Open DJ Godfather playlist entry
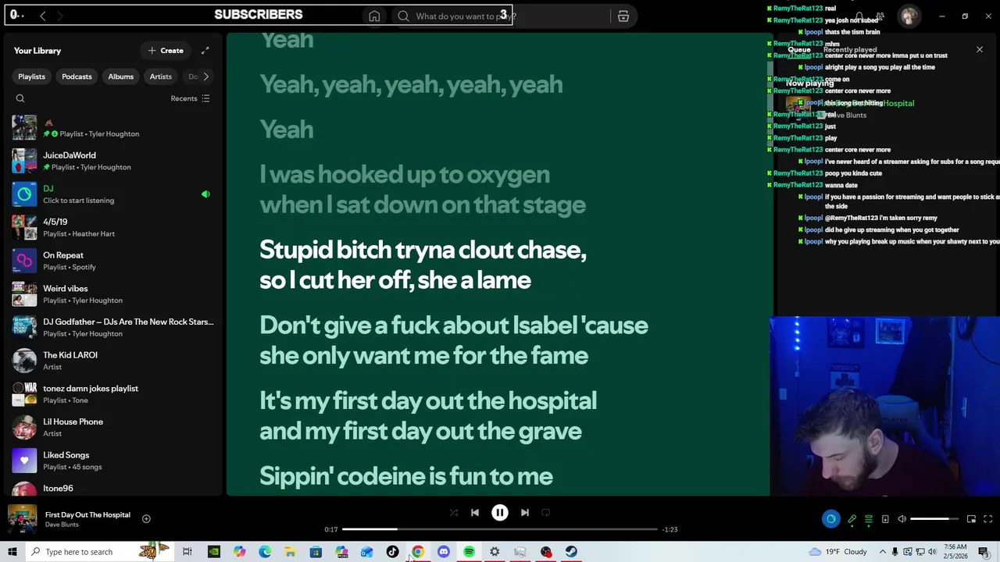 [x=113, y=327]
